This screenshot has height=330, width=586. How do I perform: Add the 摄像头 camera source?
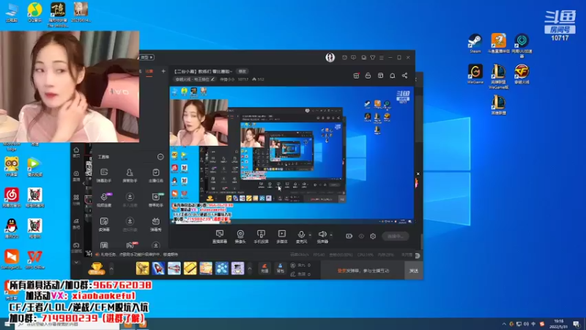point(240,236)
